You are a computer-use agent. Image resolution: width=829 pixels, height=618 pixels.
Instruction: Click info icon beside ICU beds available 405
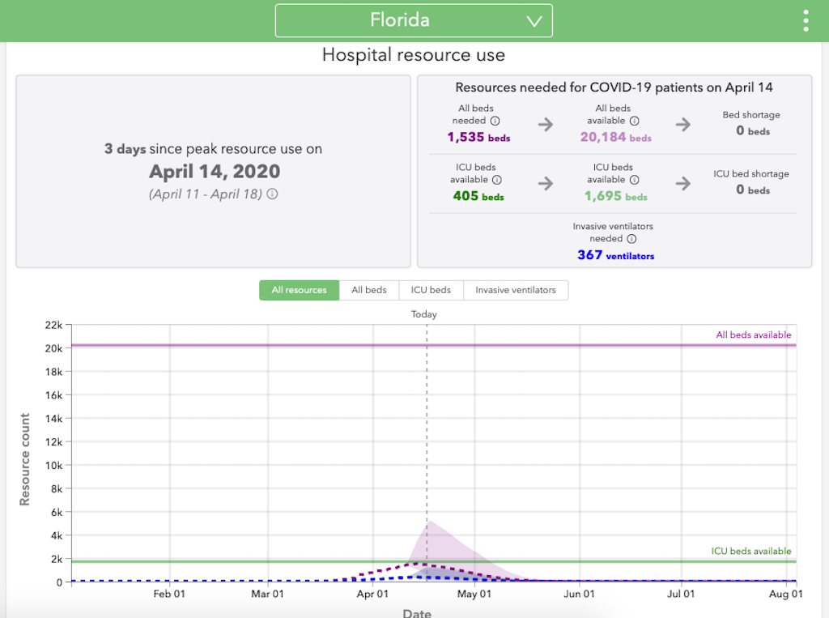coord(497,180)
